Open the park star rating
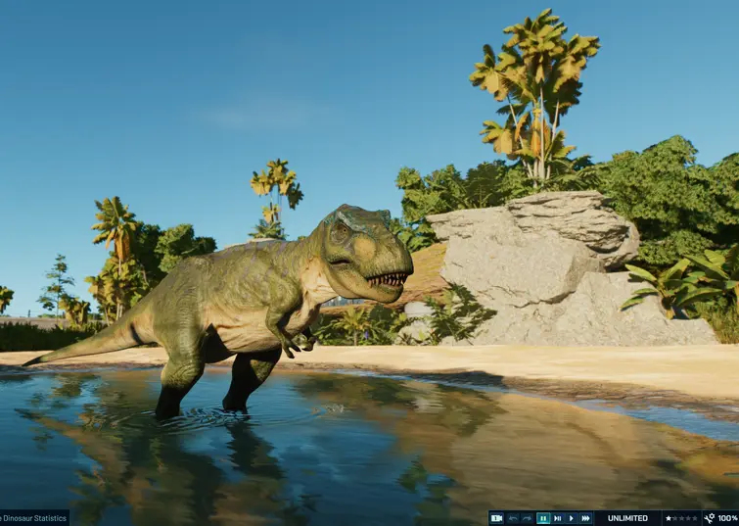This screenshot has height=526, width=739. 681,518
